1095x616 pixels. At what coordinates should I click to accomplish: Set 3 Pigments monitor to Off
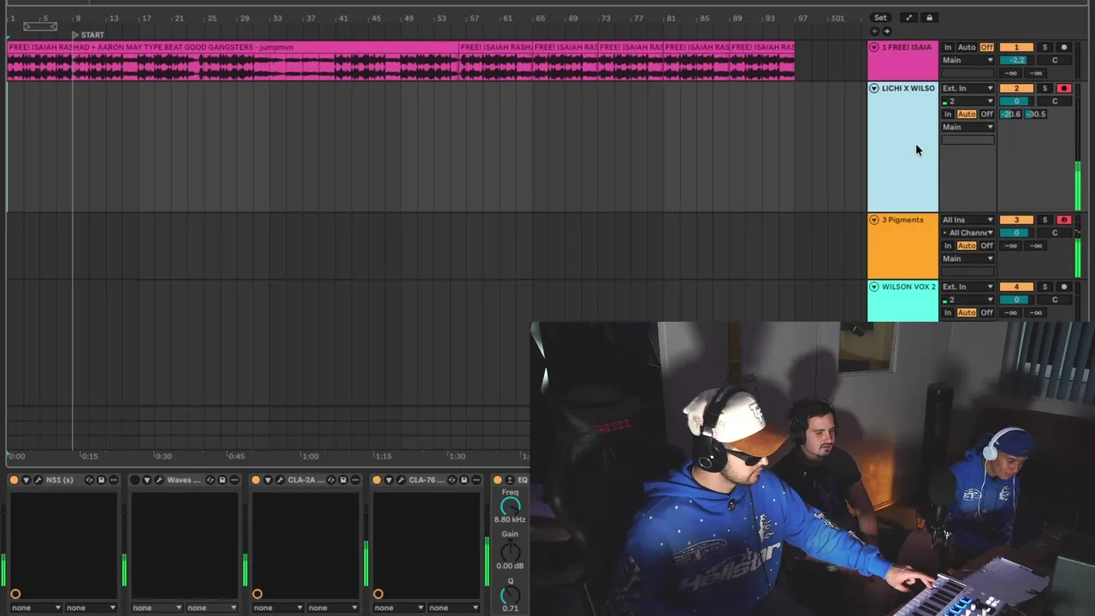[x=986, y=246]
